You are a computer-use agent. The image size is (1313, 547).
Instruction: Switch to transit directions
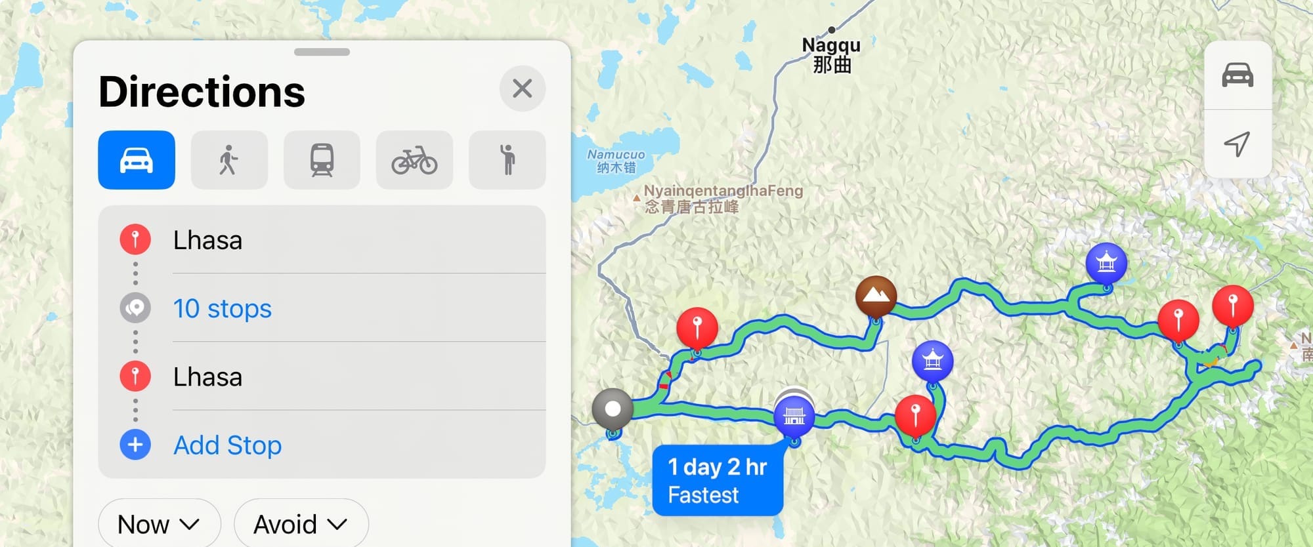tap(322, 160)
